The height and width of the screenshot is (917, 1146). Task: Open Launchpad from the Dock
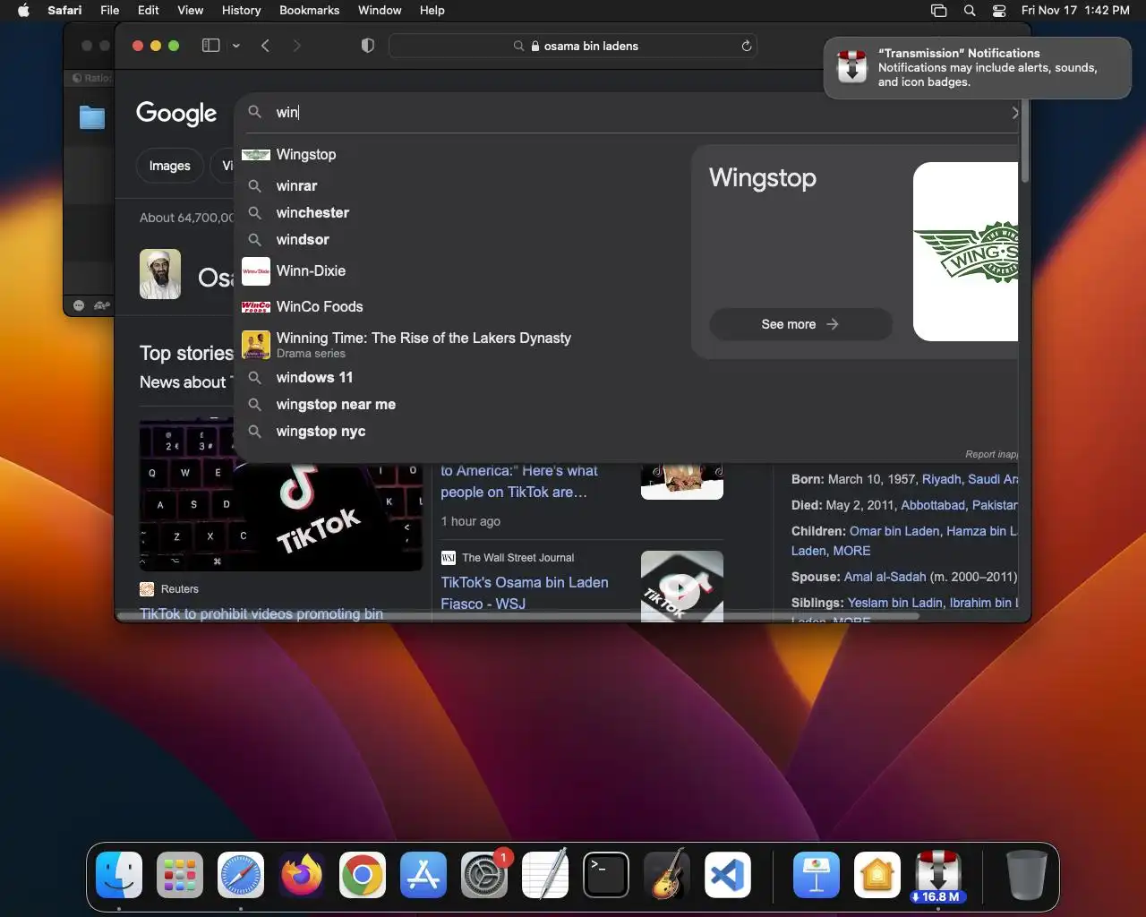point(180,875)
